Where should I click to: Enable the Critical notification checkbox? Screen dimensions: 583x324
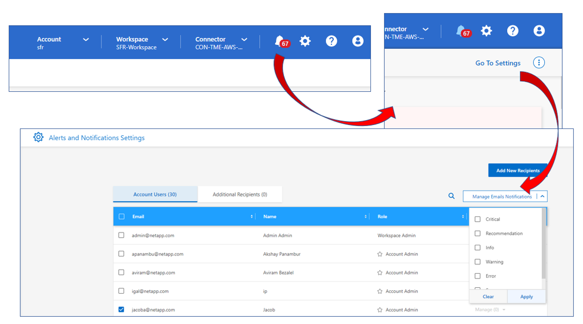tap(478, 219)
